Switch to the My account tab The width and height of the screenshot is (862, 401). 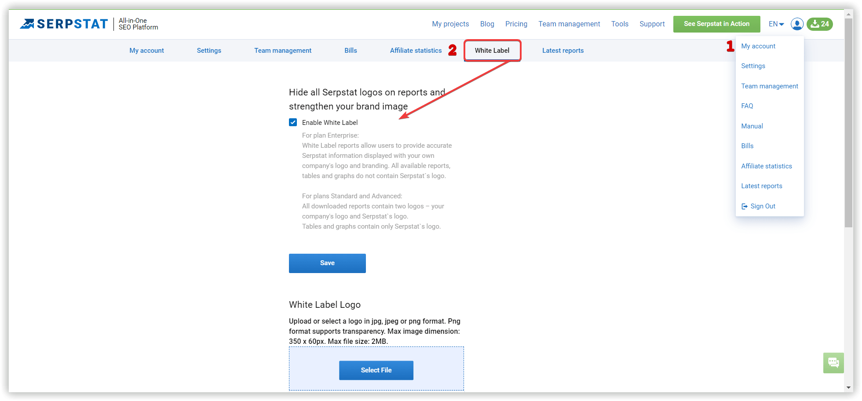(x=146, y=51)
